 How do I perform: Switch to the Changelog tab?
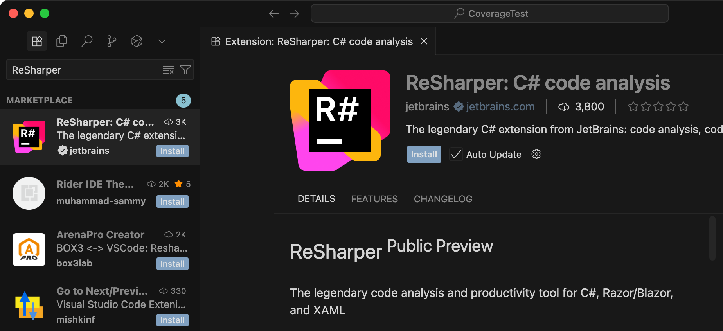click(443, 199)
